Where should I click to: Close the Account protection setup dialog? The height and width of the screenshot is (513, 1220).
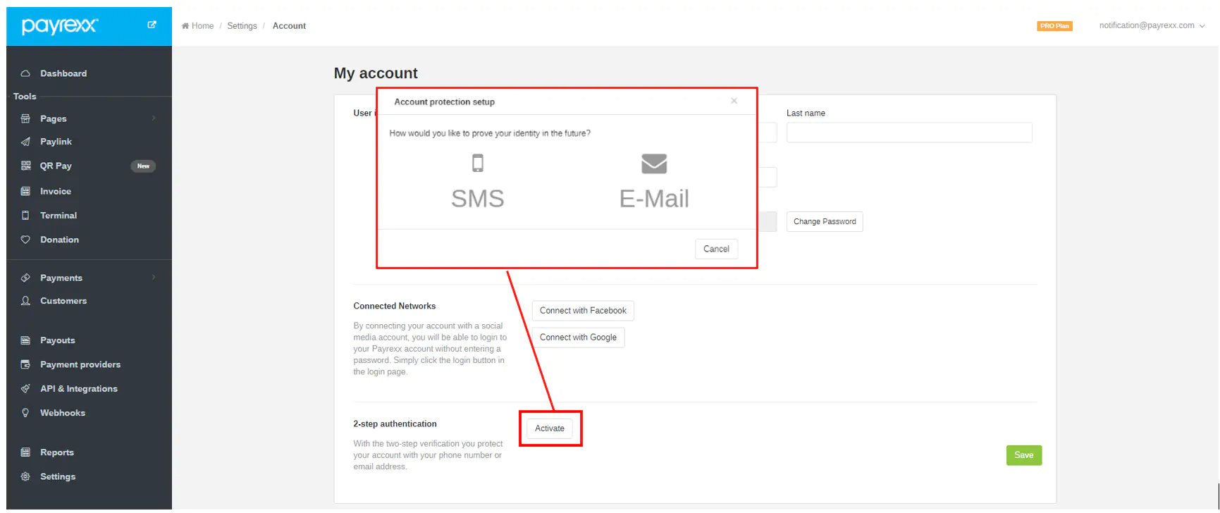[734, 101]
